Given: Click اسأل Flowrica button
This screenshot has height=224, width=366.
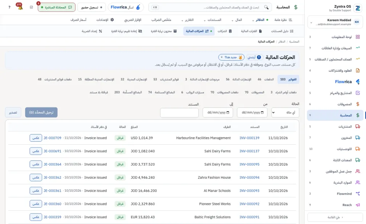Looking at the screenshot, I should click(x=126, y=7).
